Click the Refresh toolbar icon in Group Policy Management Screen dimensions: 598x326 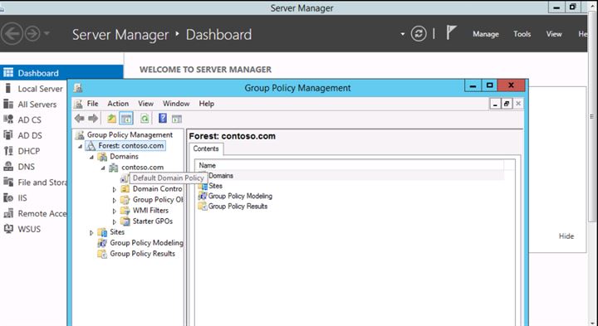tap(145, 119)
